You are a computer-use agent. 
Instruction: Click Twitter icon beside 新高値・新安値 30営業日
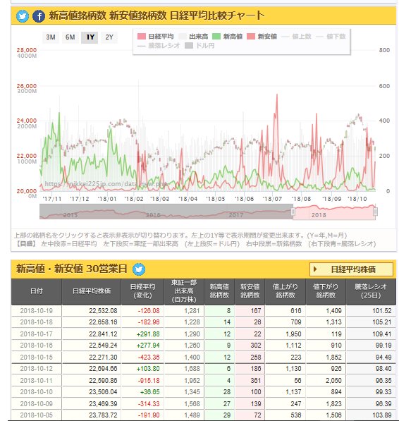tap(139, 269)
